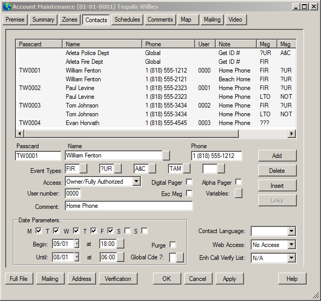321x301 pixels.
Task: Click the Add contact button
Action: tap(277, 156)
